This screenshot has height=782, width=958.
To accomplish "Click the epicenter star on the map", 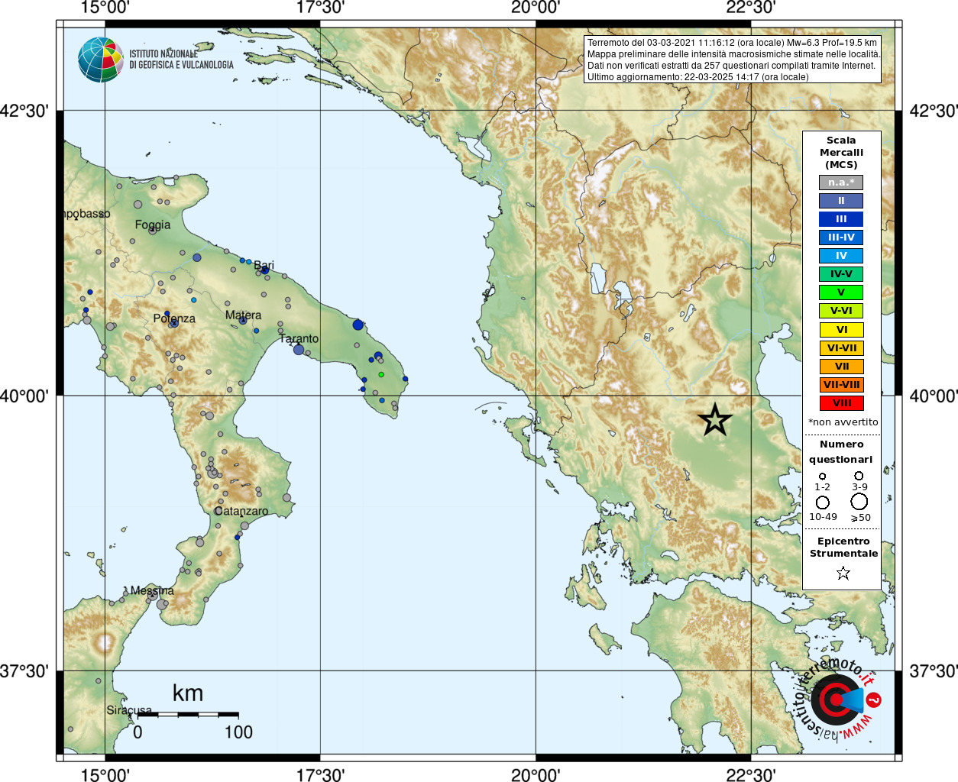I will pyautogui.click(x=715, y=419).
